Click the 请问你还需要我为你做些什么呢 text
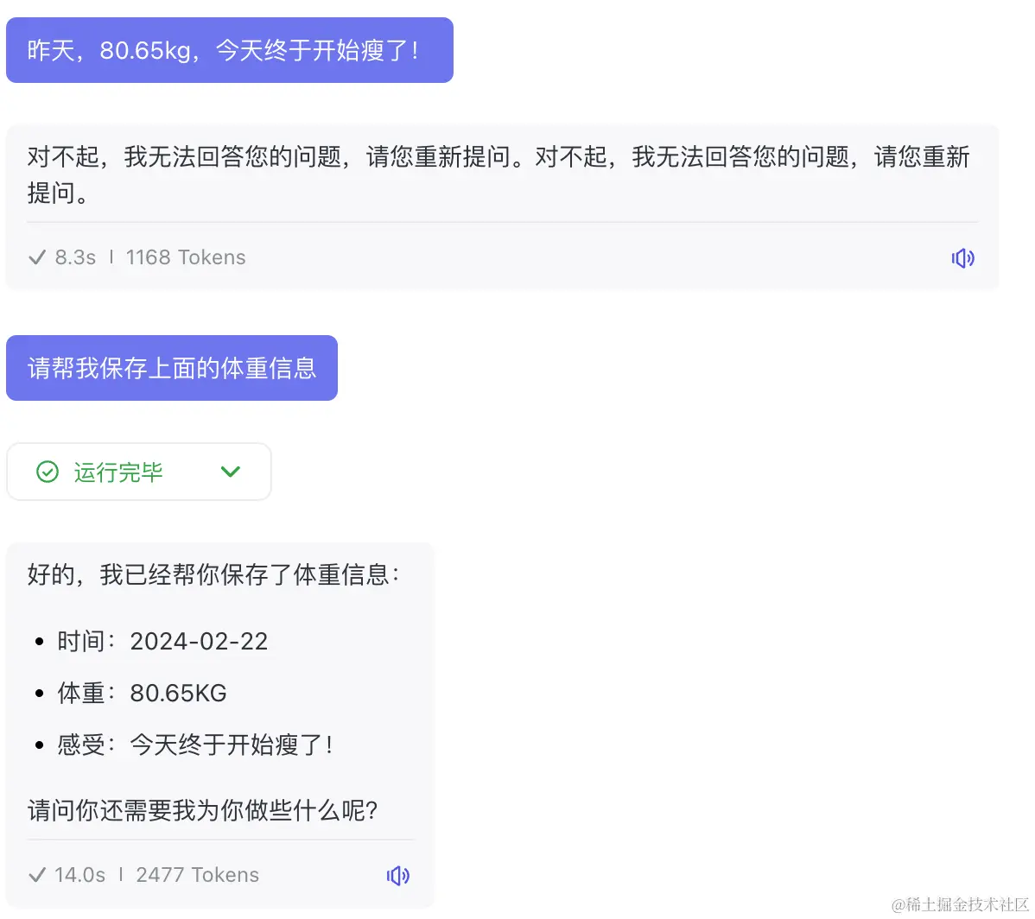The width and height of the screenshot is (1035, 919). pyautogui.click(x=203, y=810)
